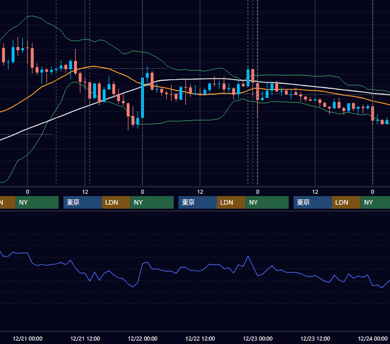This screenshot has width=390, height=344.
Task: Click the 東京 session block for 12/21
Action: coord(83,202)
